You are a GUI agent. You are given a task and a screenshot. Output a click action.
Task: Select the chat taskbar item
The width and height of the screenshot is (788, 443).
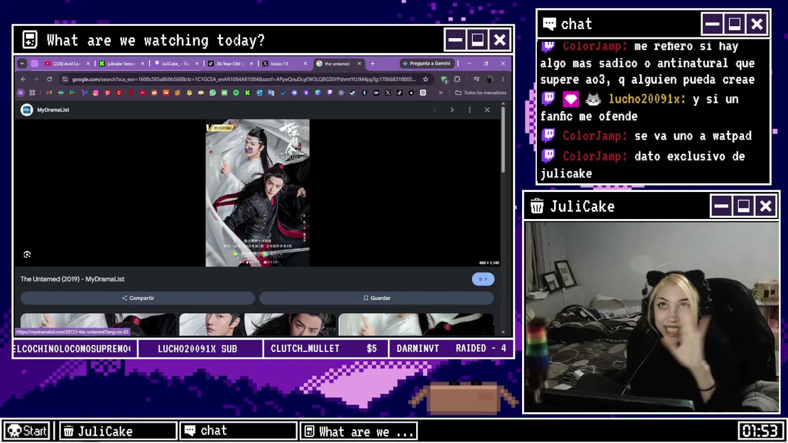[238, 431]
